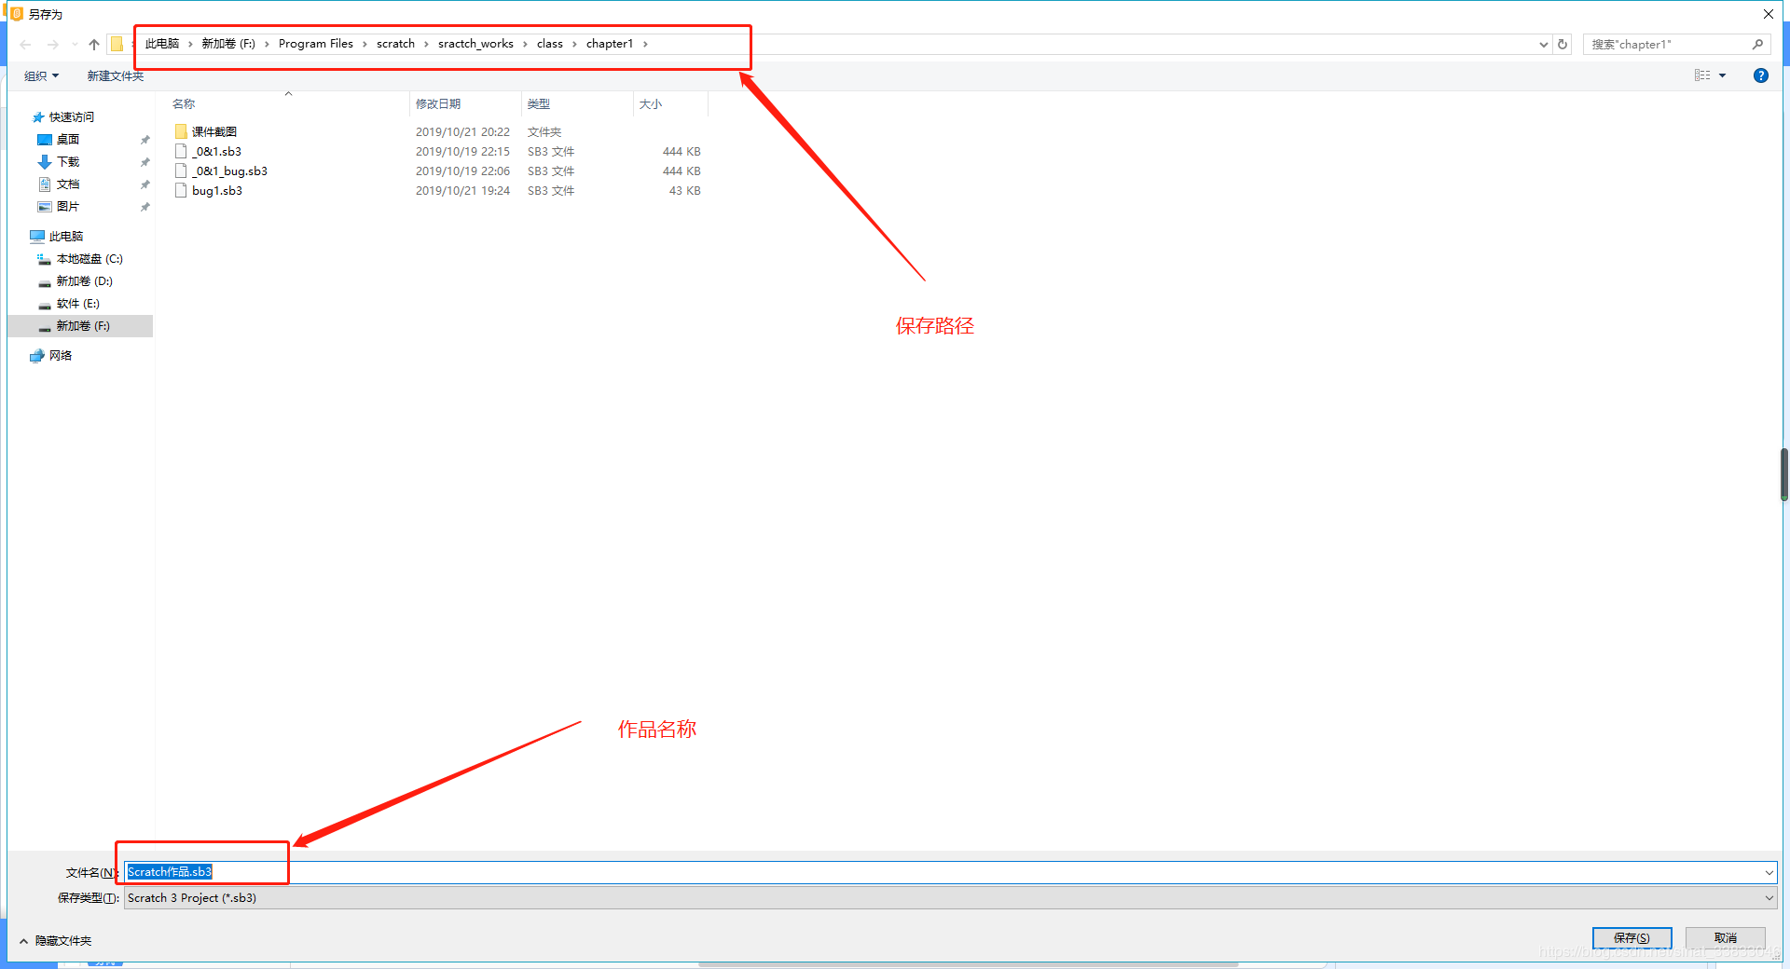Click search magnifier icon
The height and width of the screenshot is (969, 1790).
[1757, 44]
